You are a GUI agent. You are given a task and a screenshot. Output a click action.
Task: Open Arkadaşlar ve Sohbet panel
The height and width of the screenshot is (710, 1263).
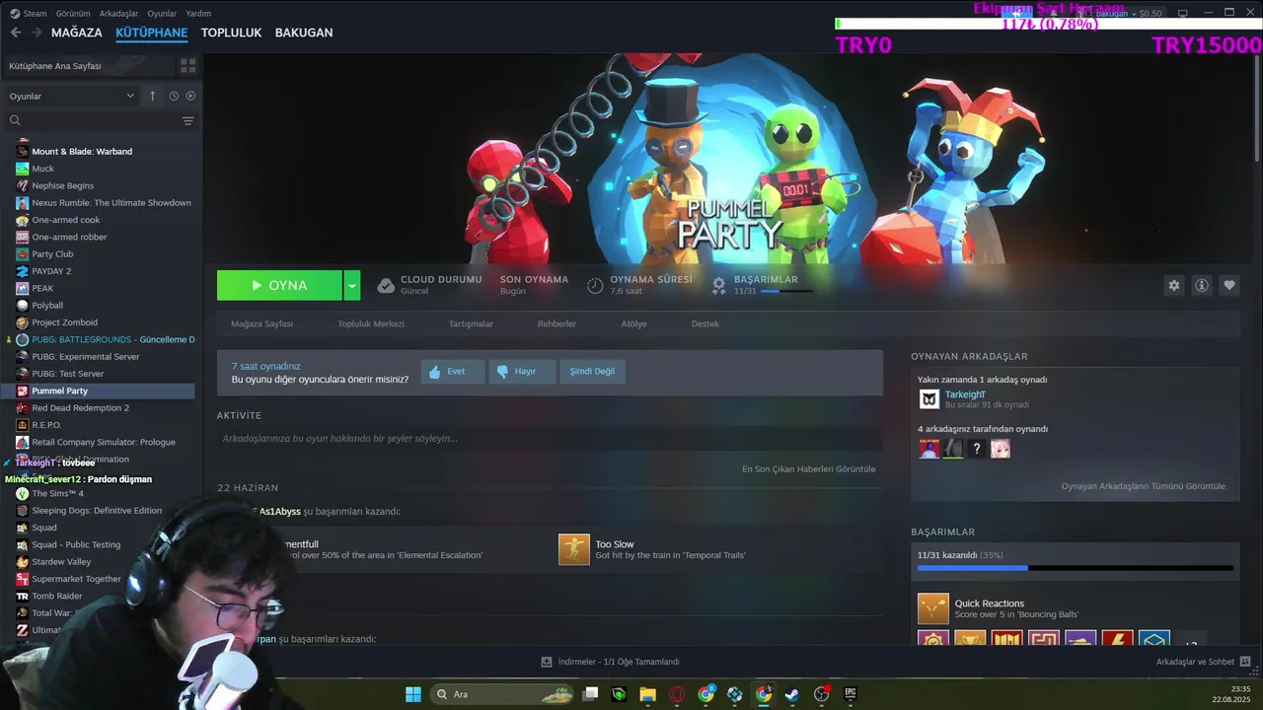(1203, 662)
